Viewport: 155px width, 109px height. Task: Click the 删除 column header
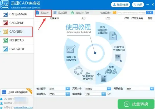click(150, 18)
